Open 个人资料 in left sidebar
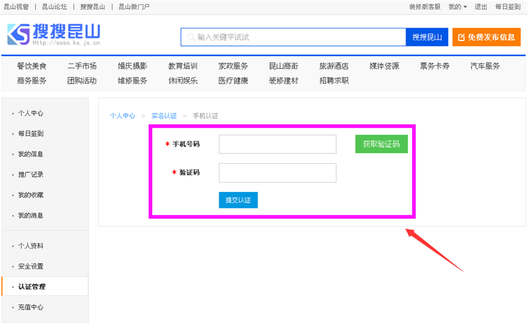 pyautogui.click(x=30, y=246)
